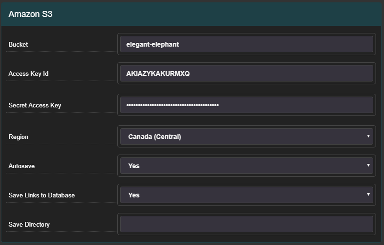Open the Autosave dropdown
This screenshot has width=384, height=245.
246,166
